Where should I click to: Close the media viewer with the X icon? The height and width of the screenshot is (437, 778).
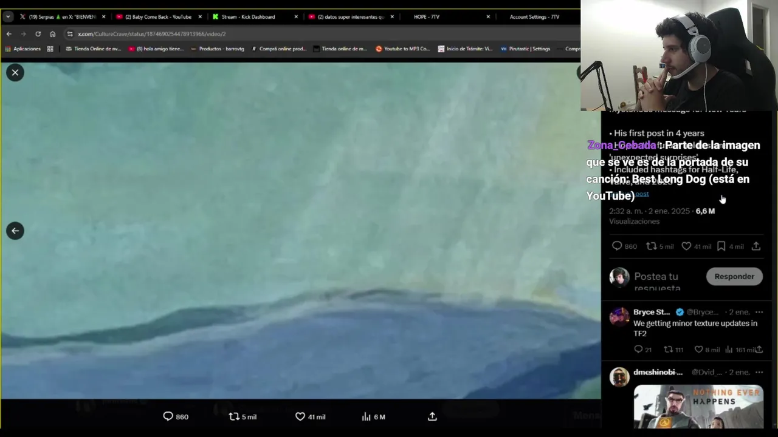[15, 73]
